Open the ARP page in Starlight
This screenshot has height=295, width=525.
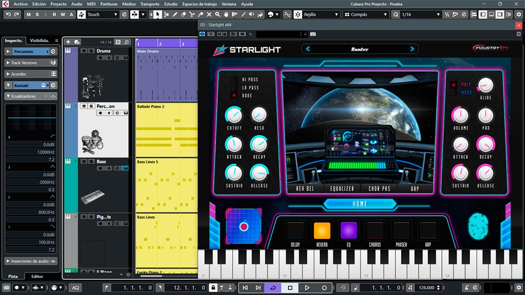pos(415,189)
